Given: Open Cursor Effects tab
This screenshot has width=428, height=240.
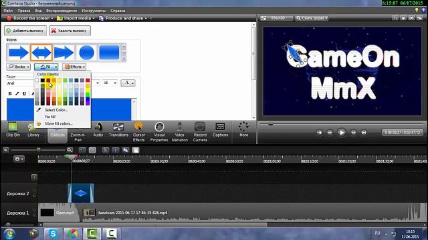Looking at the screenshot, I should (138, 132).
